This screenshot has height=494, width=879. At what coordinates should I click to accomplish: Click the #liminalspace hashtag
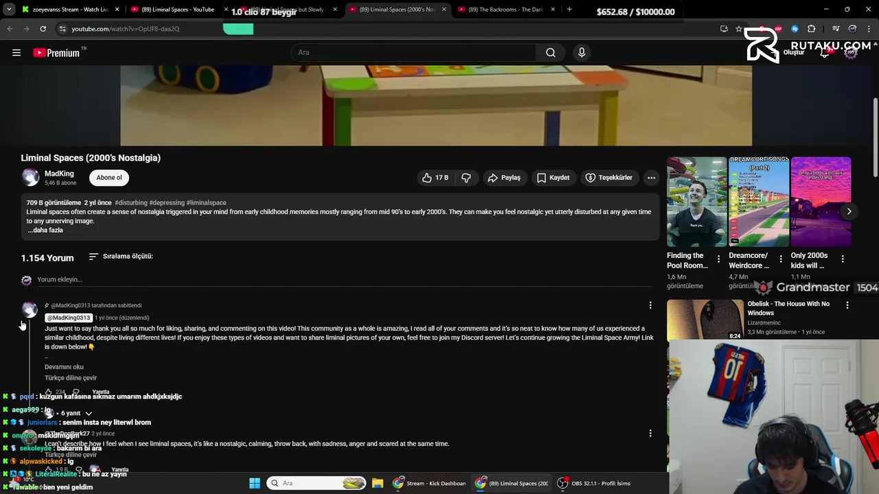click(206, 203)
